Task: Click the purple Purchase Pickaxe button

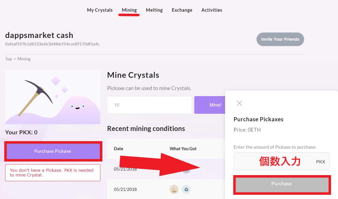Action: [x=53, y=151]
